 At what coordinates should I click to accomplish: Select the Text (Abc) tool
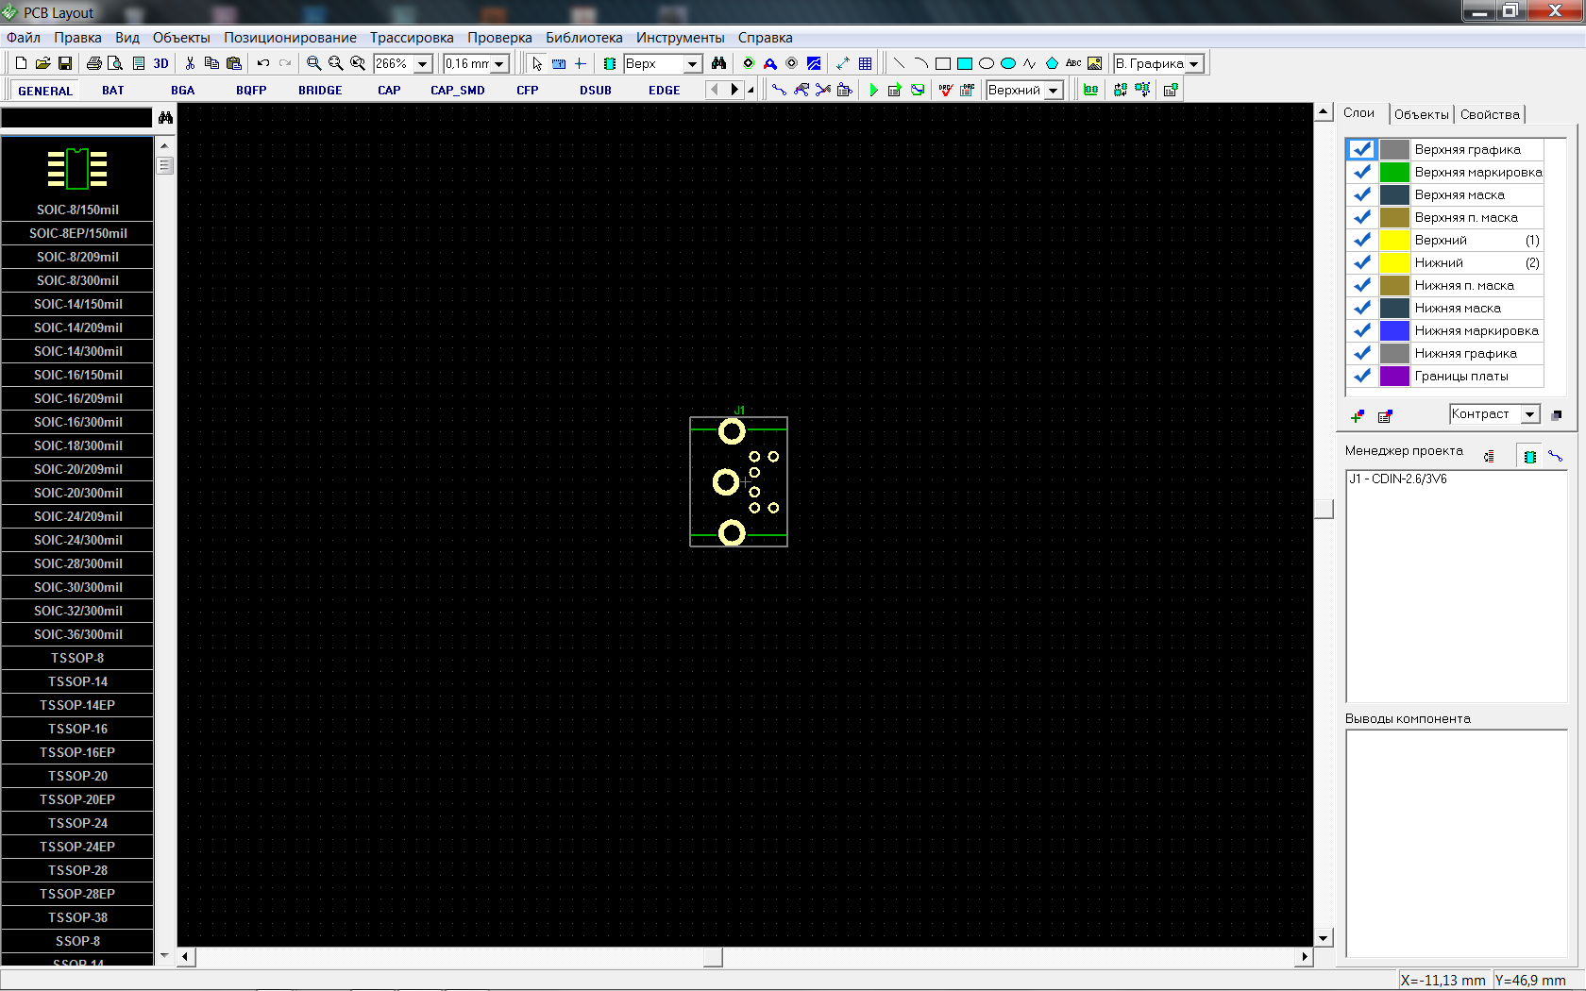pyautogui.click(x=1073, y=63)
